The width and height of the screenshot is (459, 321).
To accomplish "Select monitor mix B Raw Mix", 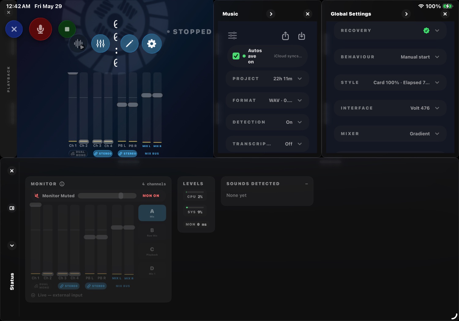I will (152, 232).
